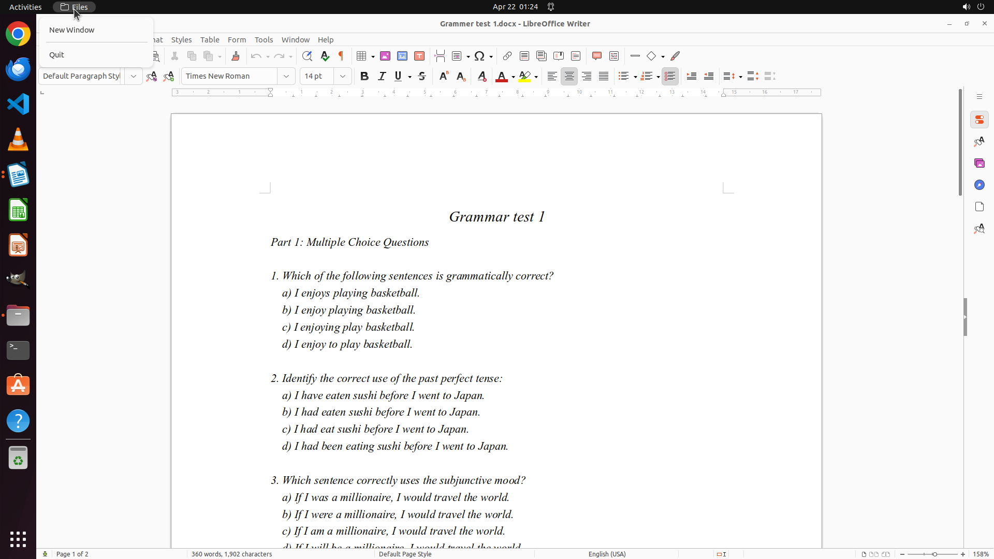Click the Insert Page Break icon

tap(440, 56)
